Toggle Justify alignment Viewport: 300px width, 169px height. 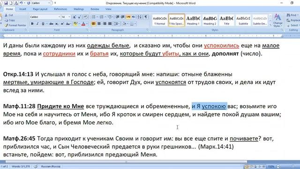[110, 24]
